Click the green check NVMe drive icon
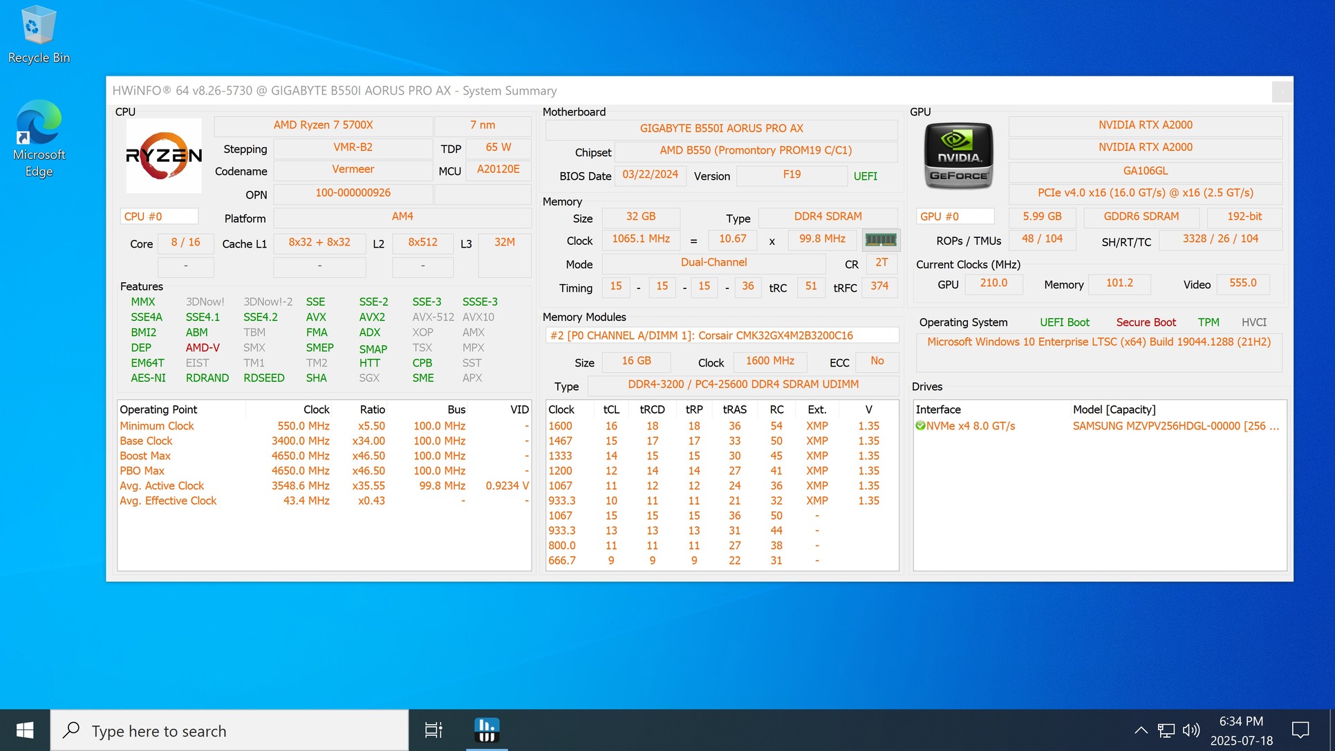Screen dimensions: 1335x751 pos(920,426)
